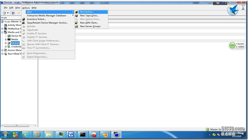Image resolution: width=248 pixels, height=140 pixels.
Task: Click the New Tape Drive icon
Action: pos(77,15)
